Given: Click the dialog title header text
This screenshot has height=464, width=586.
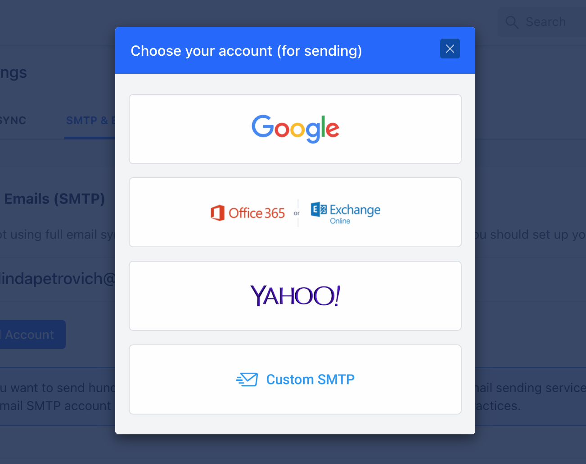Looking at the screenshot, I should point(246,51).
